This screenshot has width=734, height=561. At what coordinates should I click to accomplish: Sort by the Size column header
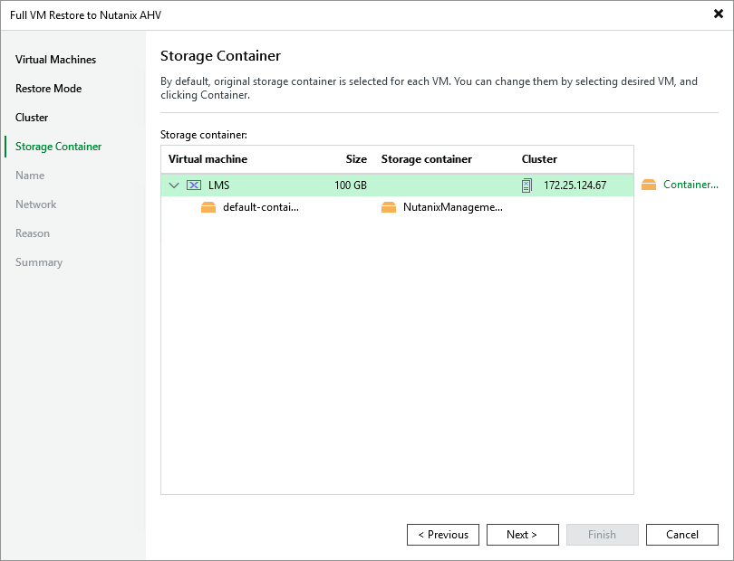356,159
